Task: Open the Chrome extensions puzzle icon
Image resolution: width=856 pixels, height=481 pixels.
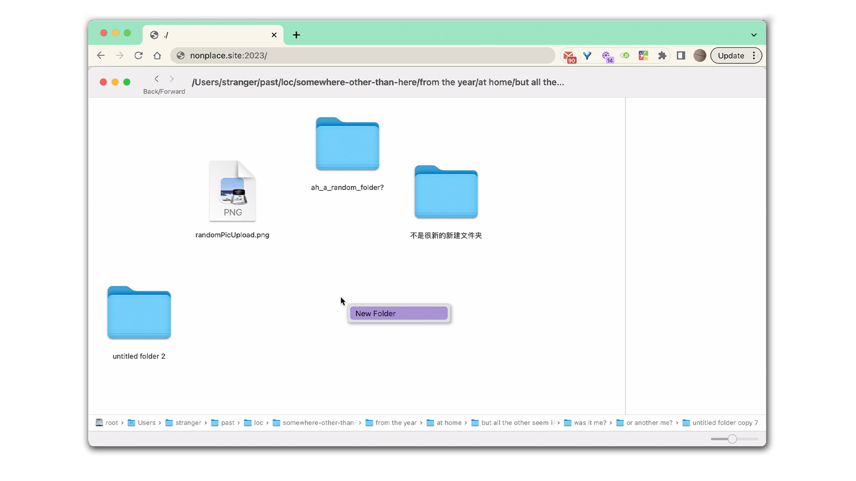Action: click(662, 56)
